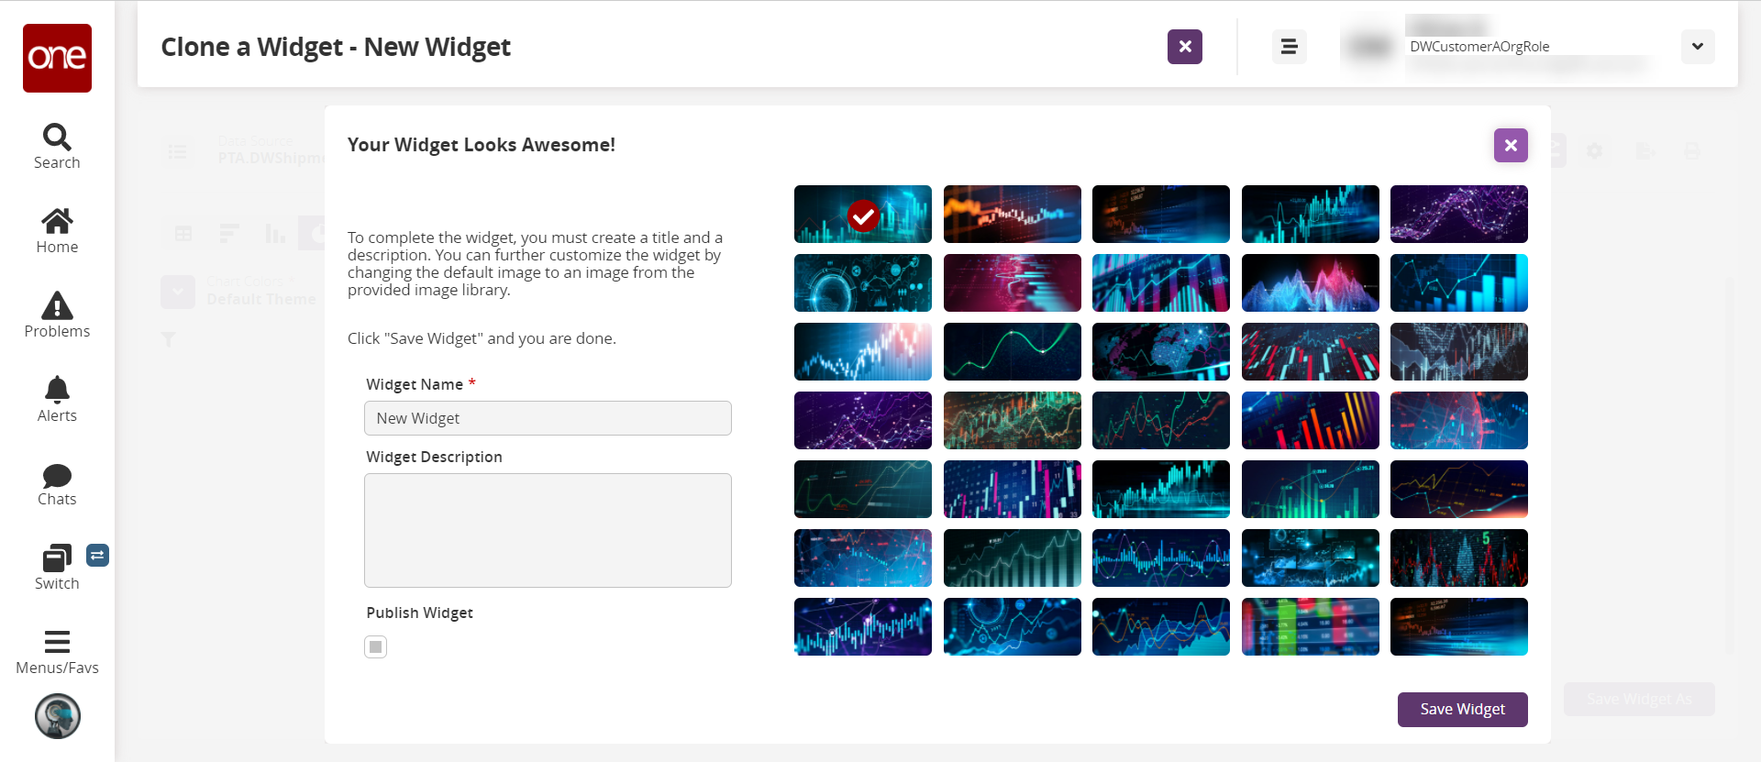Click the Save Widget button
Screen dimensions: 1761x762
coord(1462,709)
